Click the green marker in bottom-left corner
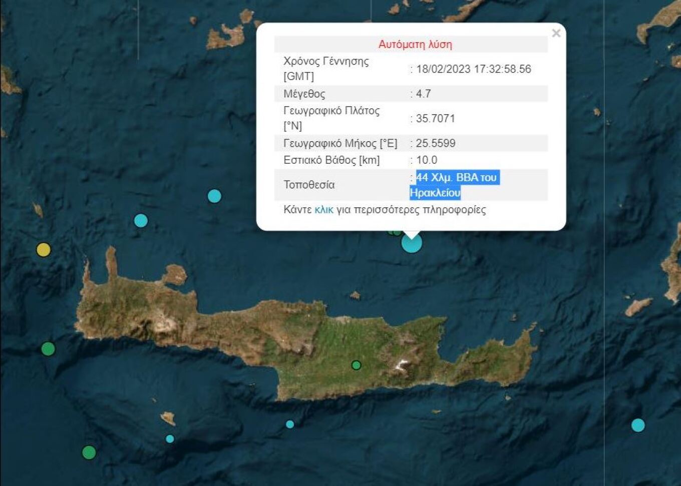 pos(89,452)
